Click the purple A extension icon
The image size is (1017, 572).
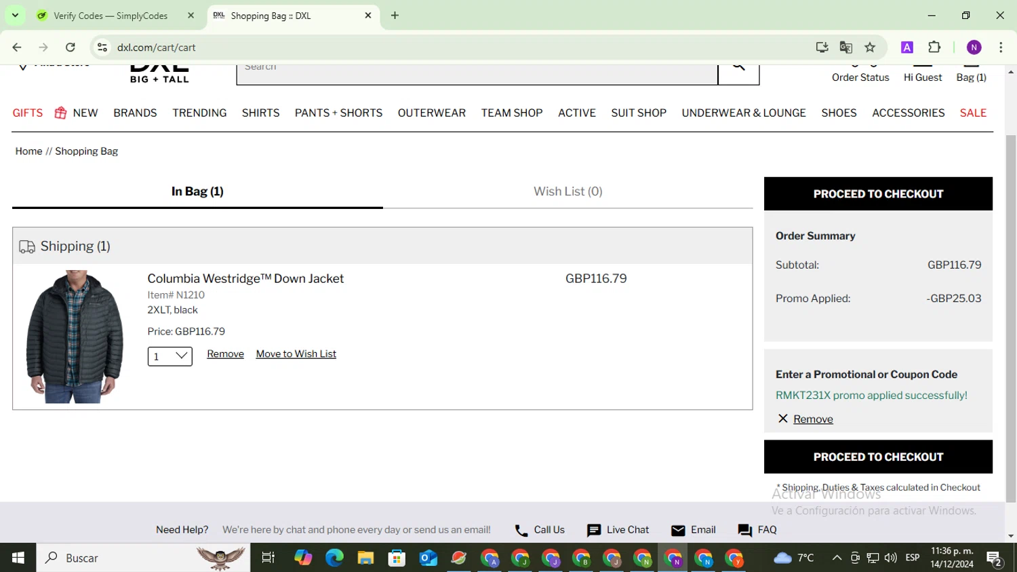coord(906,47)
